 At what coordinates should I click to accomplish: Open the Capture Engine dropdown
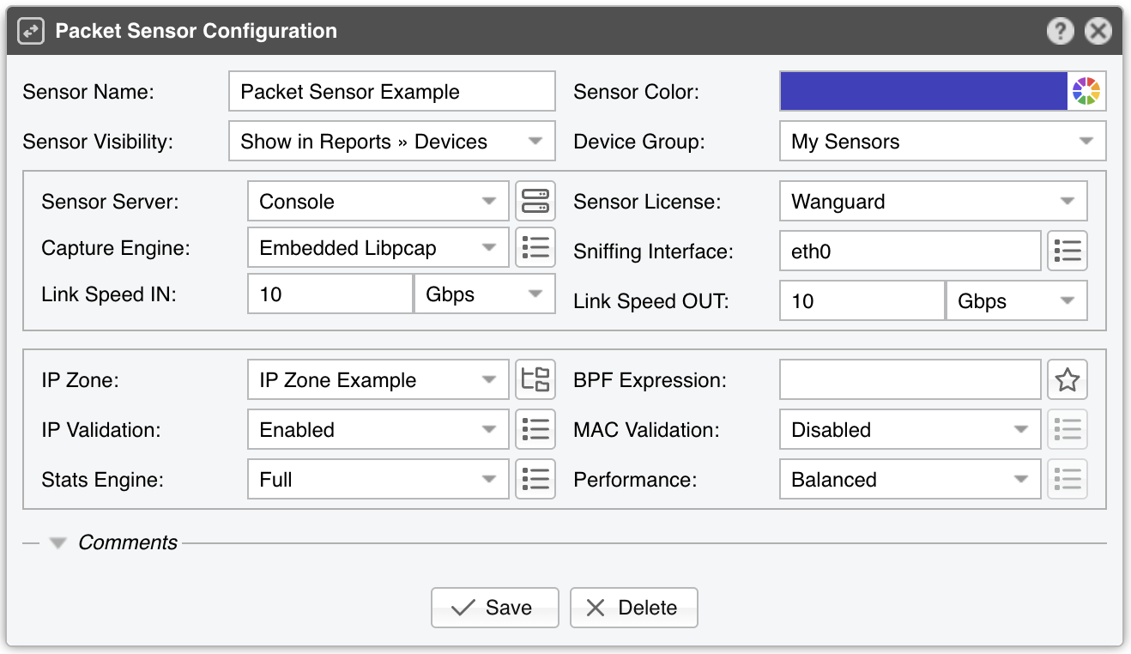(378, 248)
